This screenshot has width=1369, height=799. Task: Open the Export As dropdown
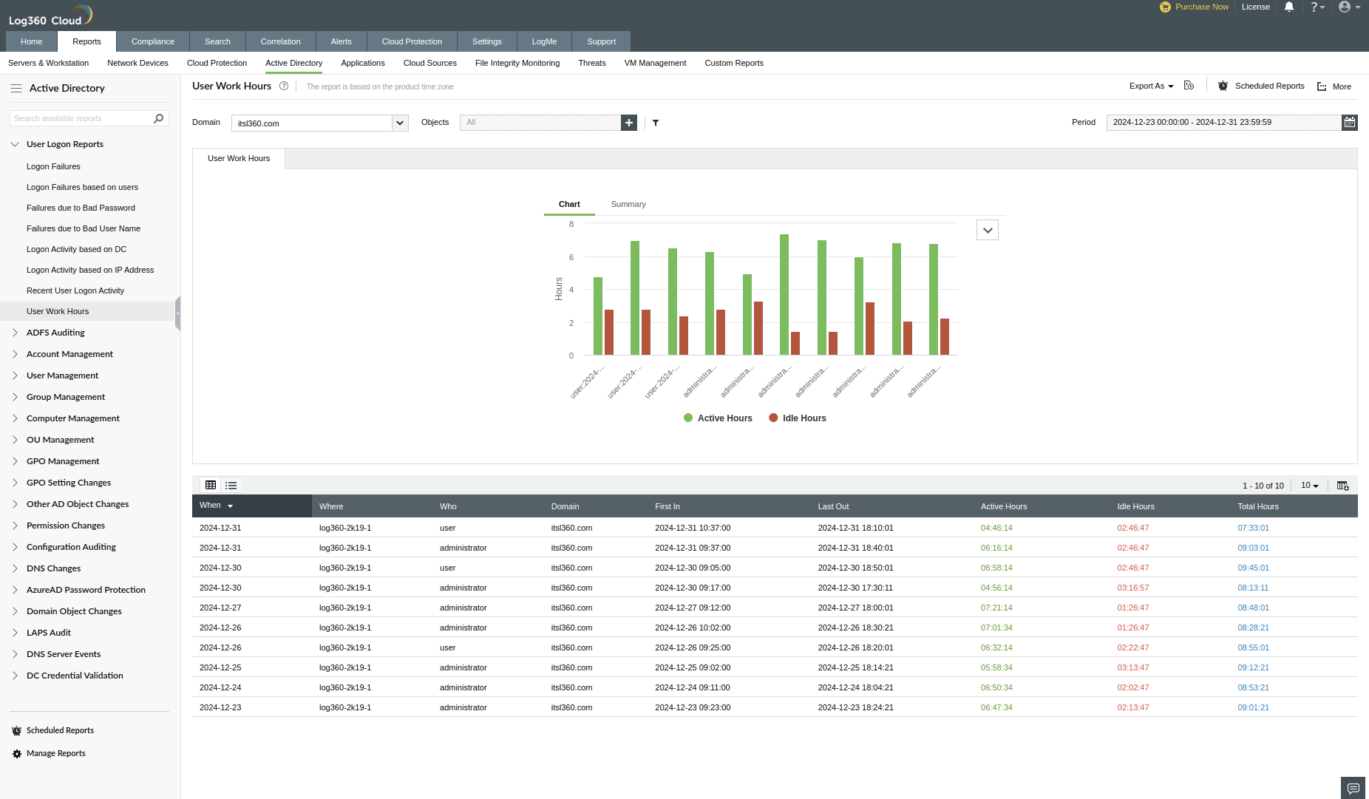click(1151, 86)
